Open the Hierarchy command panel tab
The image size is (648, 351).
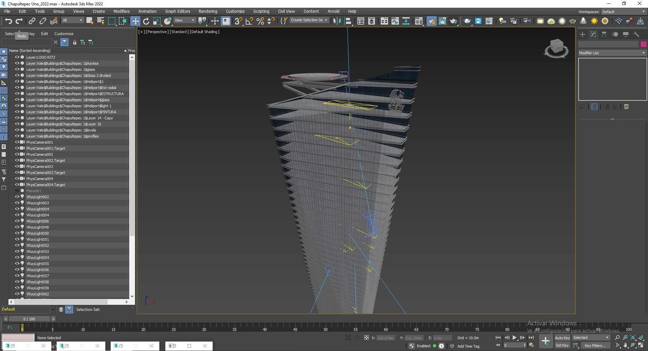604,34
